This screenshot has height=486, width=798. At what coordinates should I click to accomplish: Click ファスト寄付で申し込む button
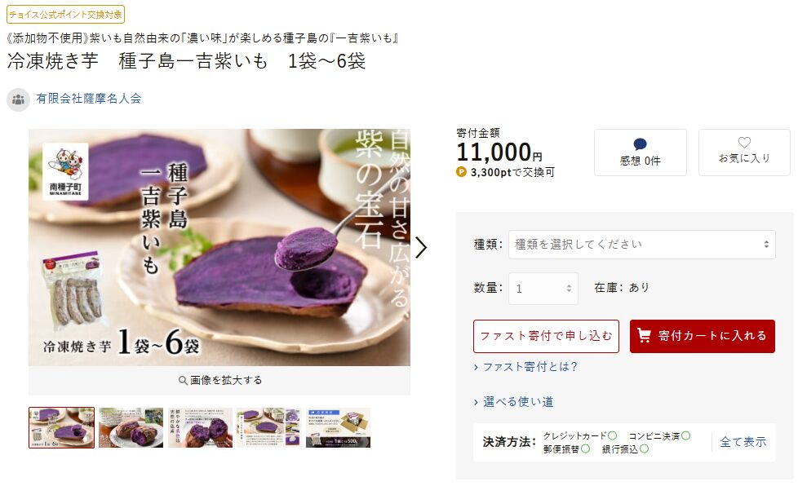(546, 336)
